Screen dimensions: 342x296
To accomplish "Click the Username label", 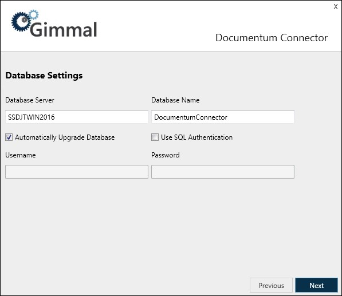I will tap(21, 155).
